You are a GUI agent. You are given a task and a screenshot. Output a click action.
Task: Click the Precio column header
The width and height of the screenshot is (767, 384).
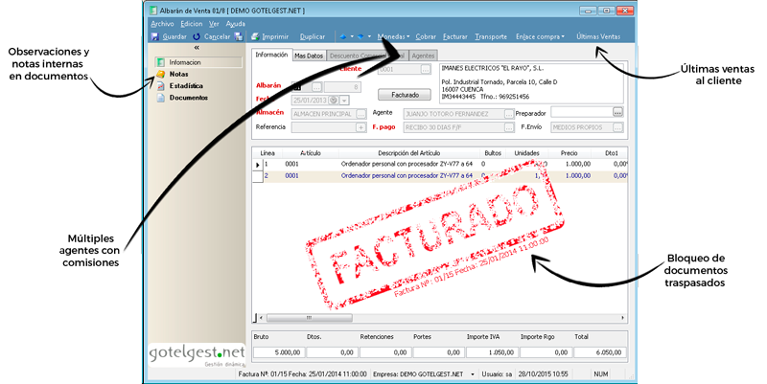point(569,153)
